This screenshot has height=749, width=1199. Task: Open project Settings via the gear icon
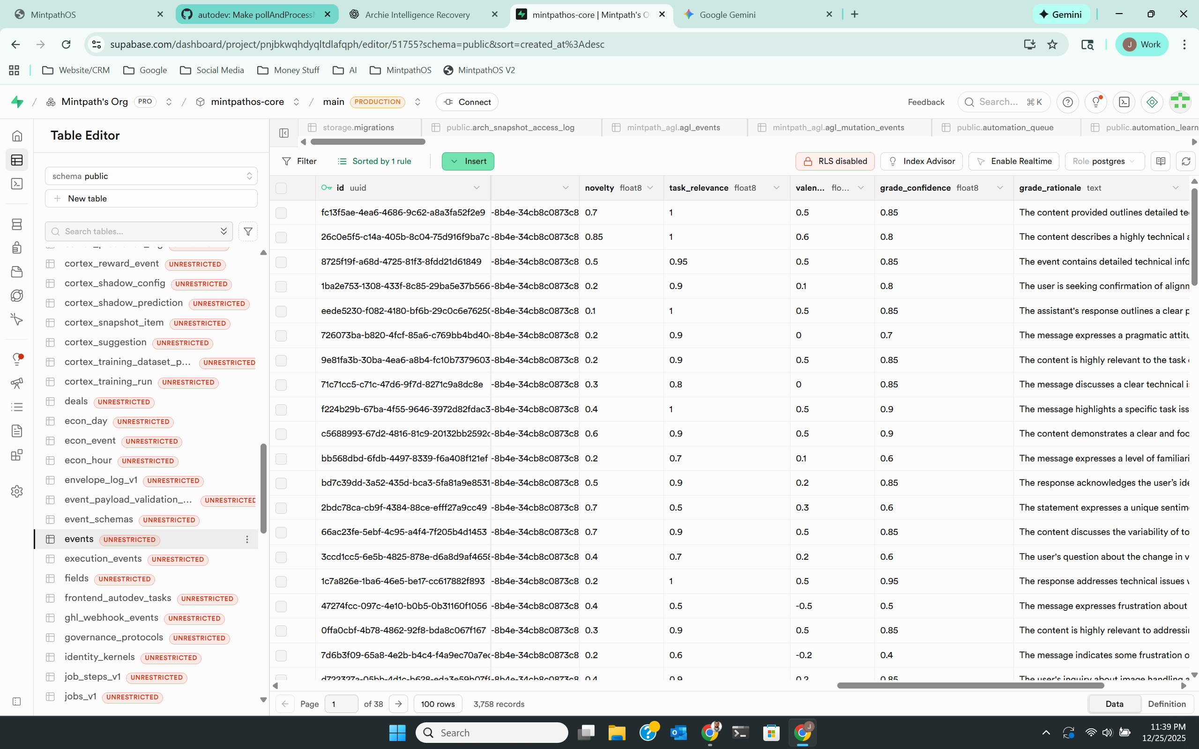coord(17,491)
